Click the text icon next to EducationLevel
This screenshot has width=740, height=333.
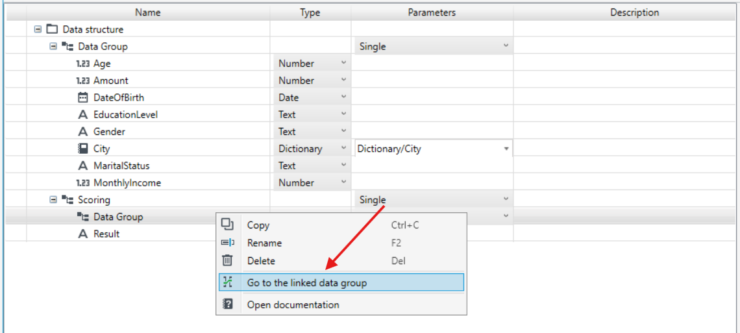click(83, 115)
